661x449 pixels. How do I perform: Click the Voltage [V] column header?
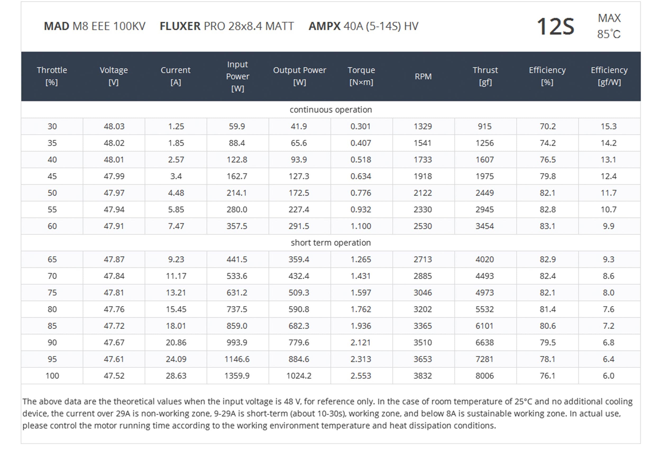click(x=114, y=76)
